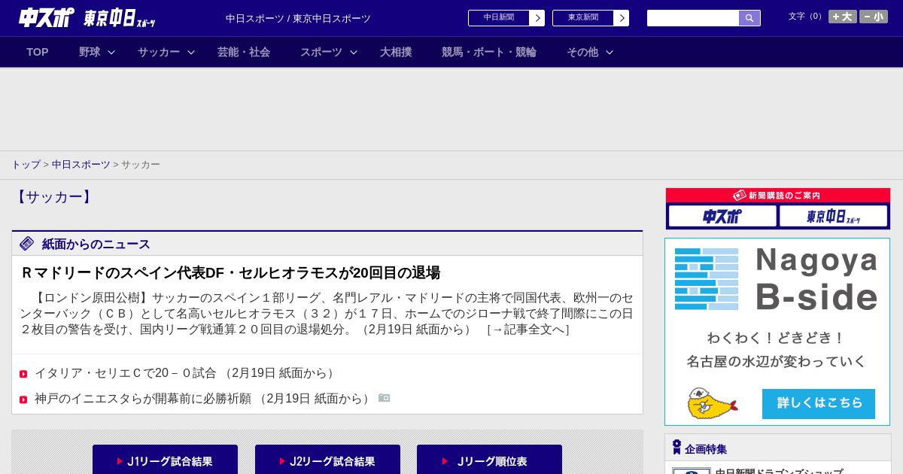Expand the サッカー dropdown chevron
The image size is (903, 474).
191,52
